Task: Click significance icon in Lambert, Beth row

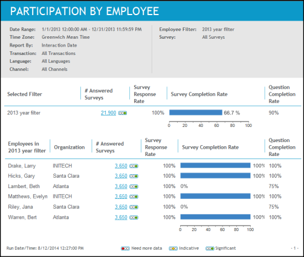Action: tap(134, 187)
